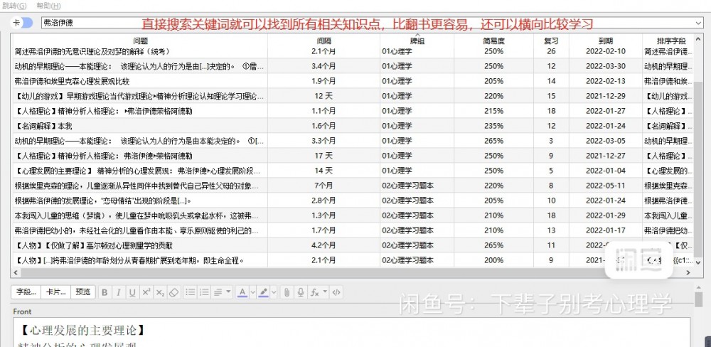This screenshot has width=711, height=347.
Task: Toggle the HTML editor code icon
Action: (336, 292)
